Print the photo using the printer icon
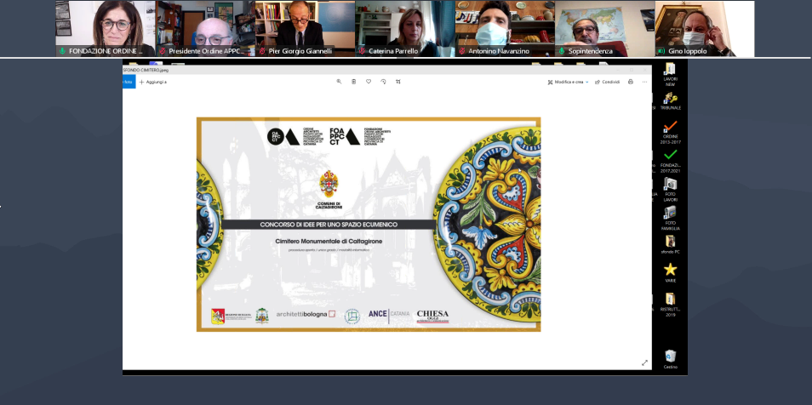This screenshot has height=405, width=812. (630, 82)
